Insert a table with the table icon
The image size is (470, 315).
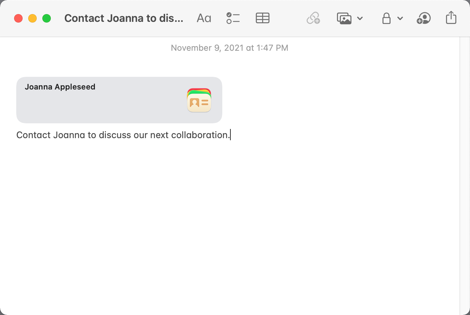[x=263, y=18]
